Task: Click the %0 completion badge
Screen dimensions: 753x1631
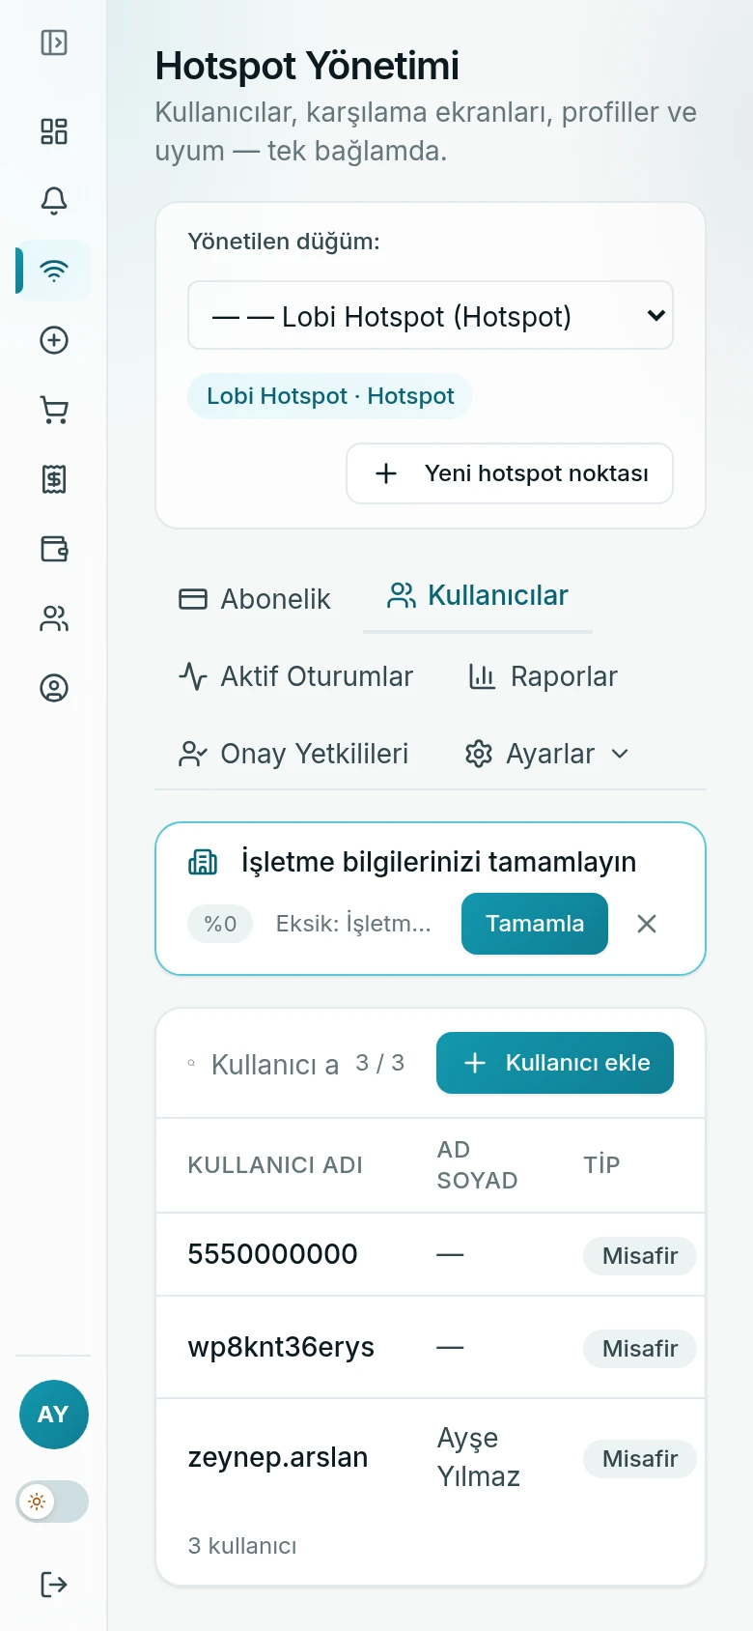Action: pyautogui.click(x=220, y=924)
